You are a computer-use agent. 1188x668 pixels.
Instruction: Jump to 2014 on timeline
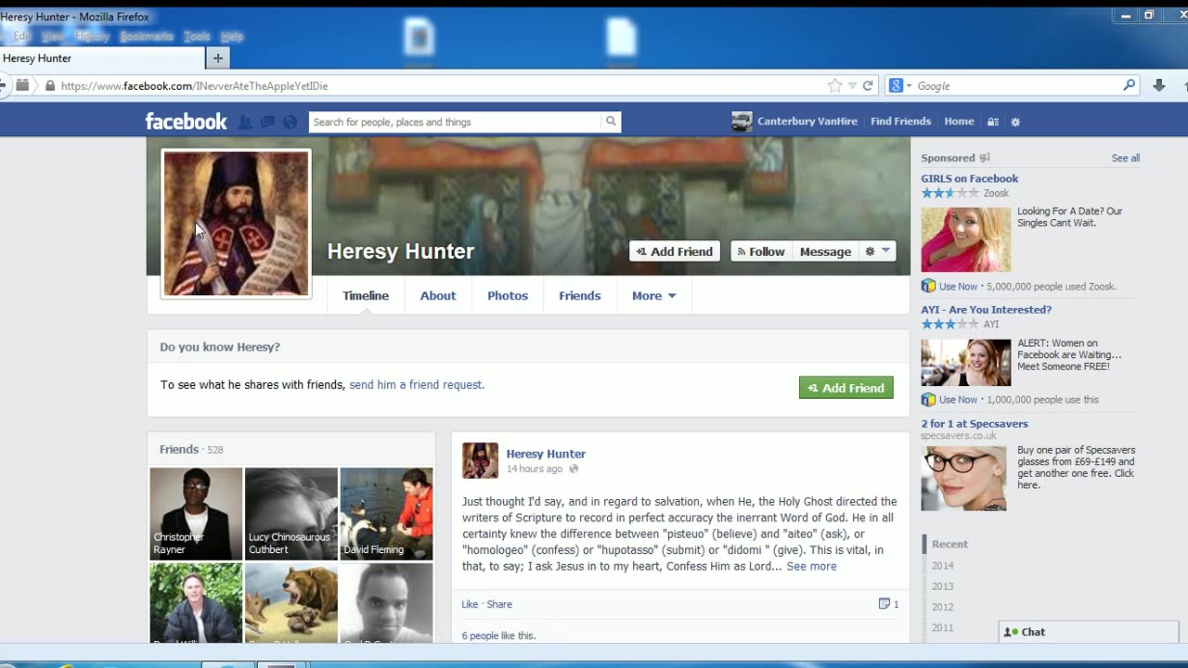pos(942,566)
